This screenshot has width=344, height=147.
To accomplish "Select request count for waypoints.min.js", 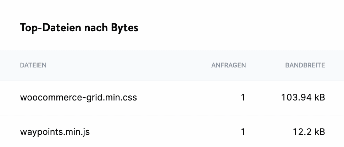I will (243, 132).
